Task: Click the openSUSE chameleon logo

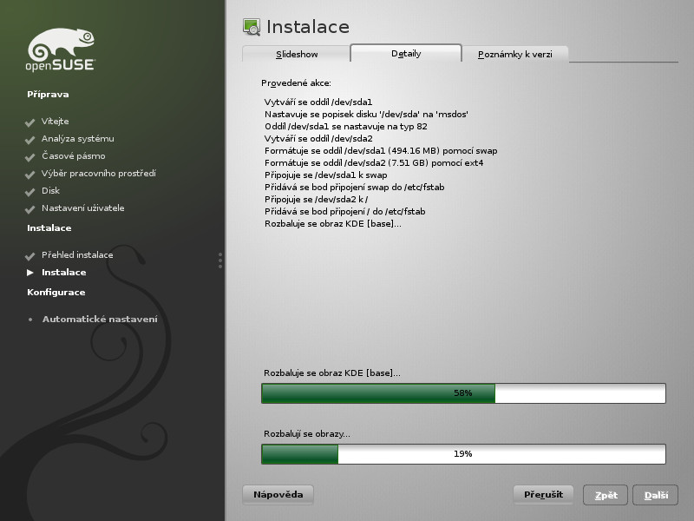Action: click(x=61, y=48)
